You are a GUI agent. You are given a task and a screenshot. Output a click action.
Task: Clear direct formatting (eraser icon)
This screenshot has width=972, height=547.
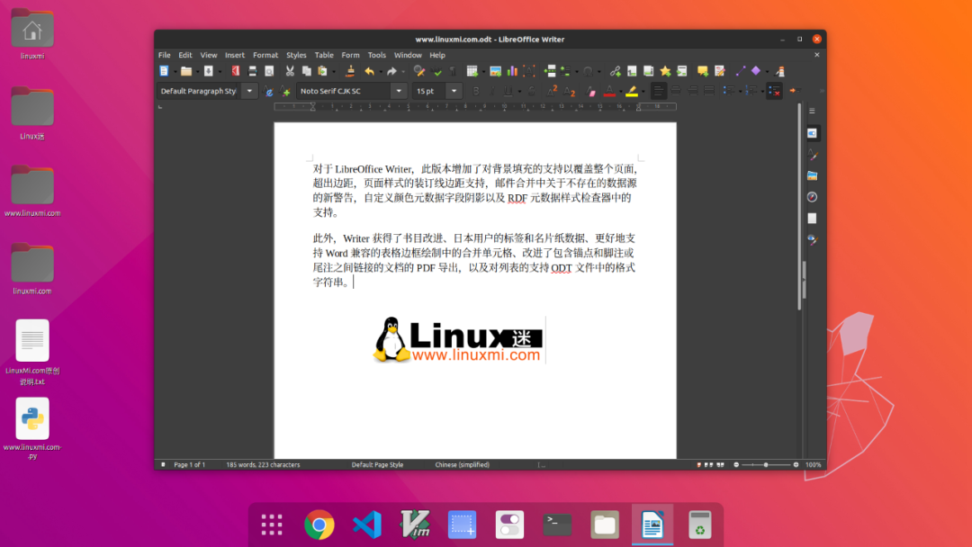[590, 91]
